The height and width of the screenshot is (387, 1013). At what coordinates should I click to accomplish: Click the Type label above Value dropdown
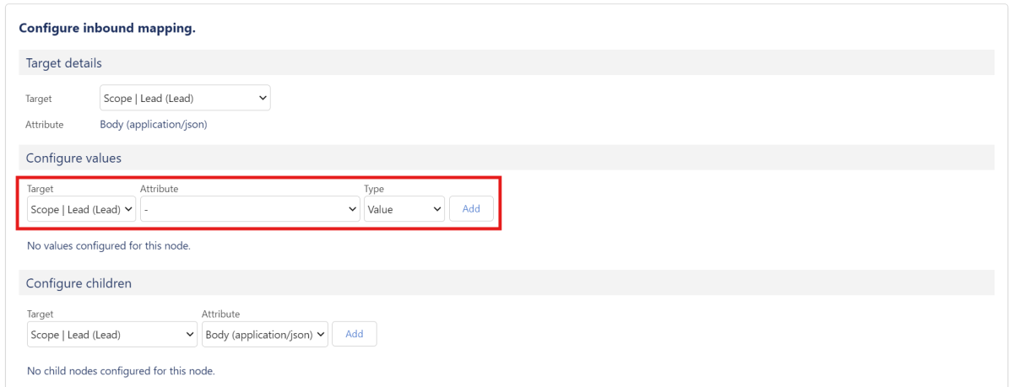374,189
